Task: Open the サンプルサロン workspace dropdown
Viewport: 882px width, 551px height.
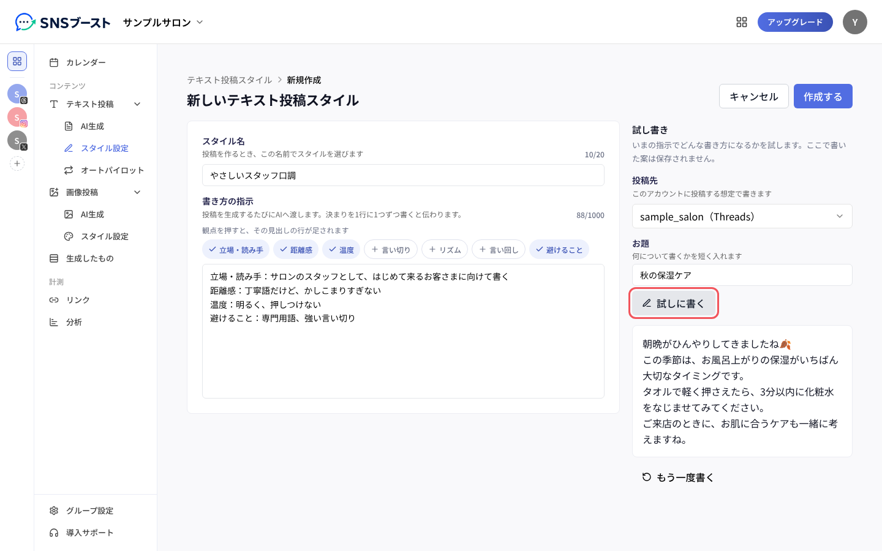Action: (x=163, y=23)
